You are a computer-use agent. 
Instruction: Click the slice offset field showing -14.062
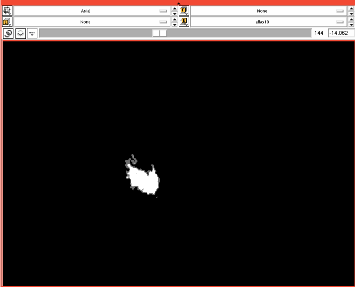pyautogui.click(x=340, y=33)
